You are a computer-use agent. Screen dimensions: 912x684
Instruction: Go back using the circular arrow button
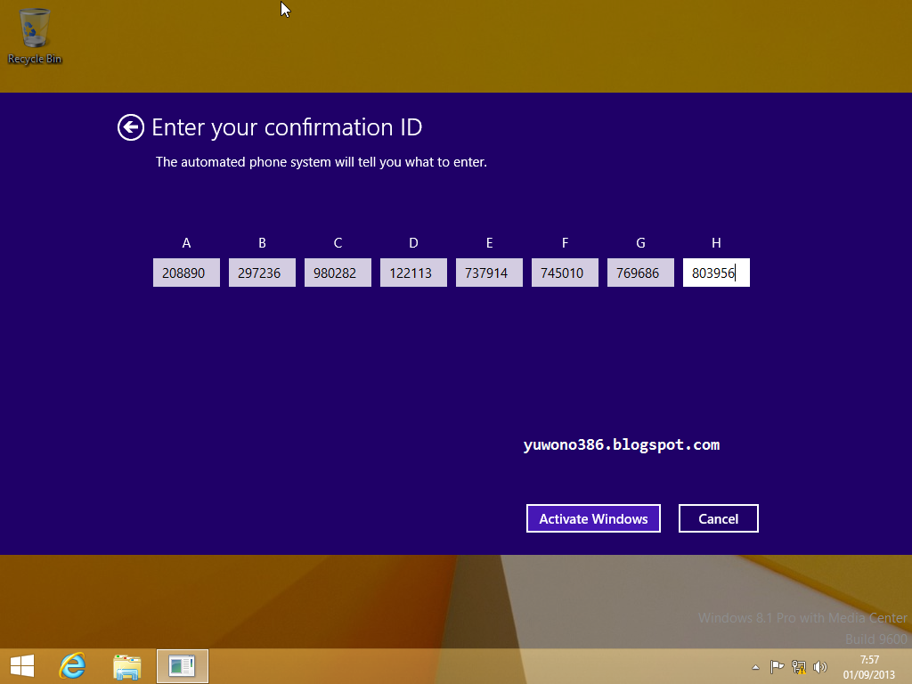(130, 127)
